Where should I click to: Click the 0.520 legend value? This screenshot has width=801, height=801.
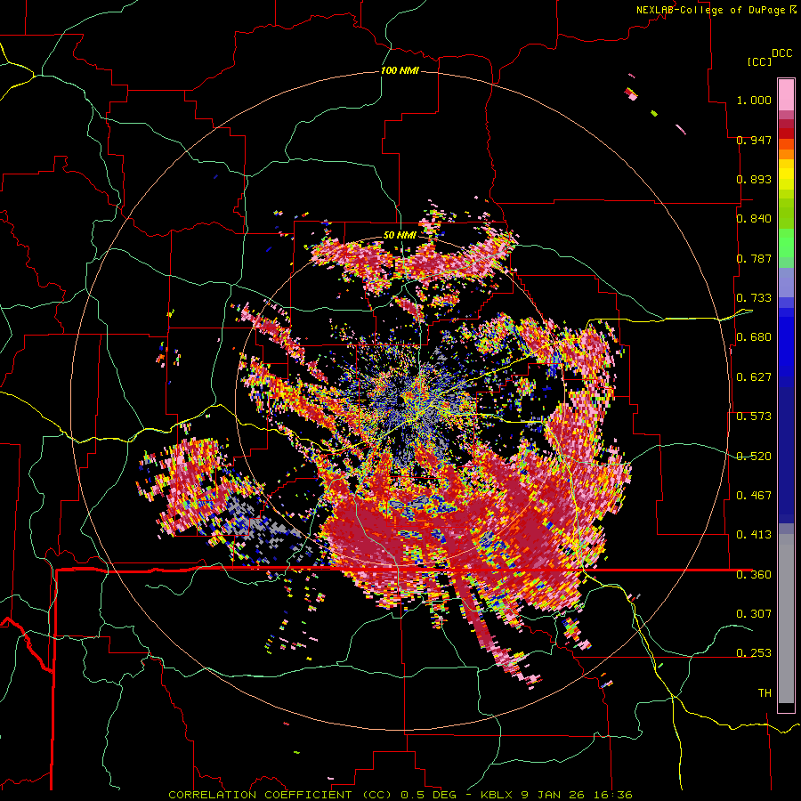(754, 456)
